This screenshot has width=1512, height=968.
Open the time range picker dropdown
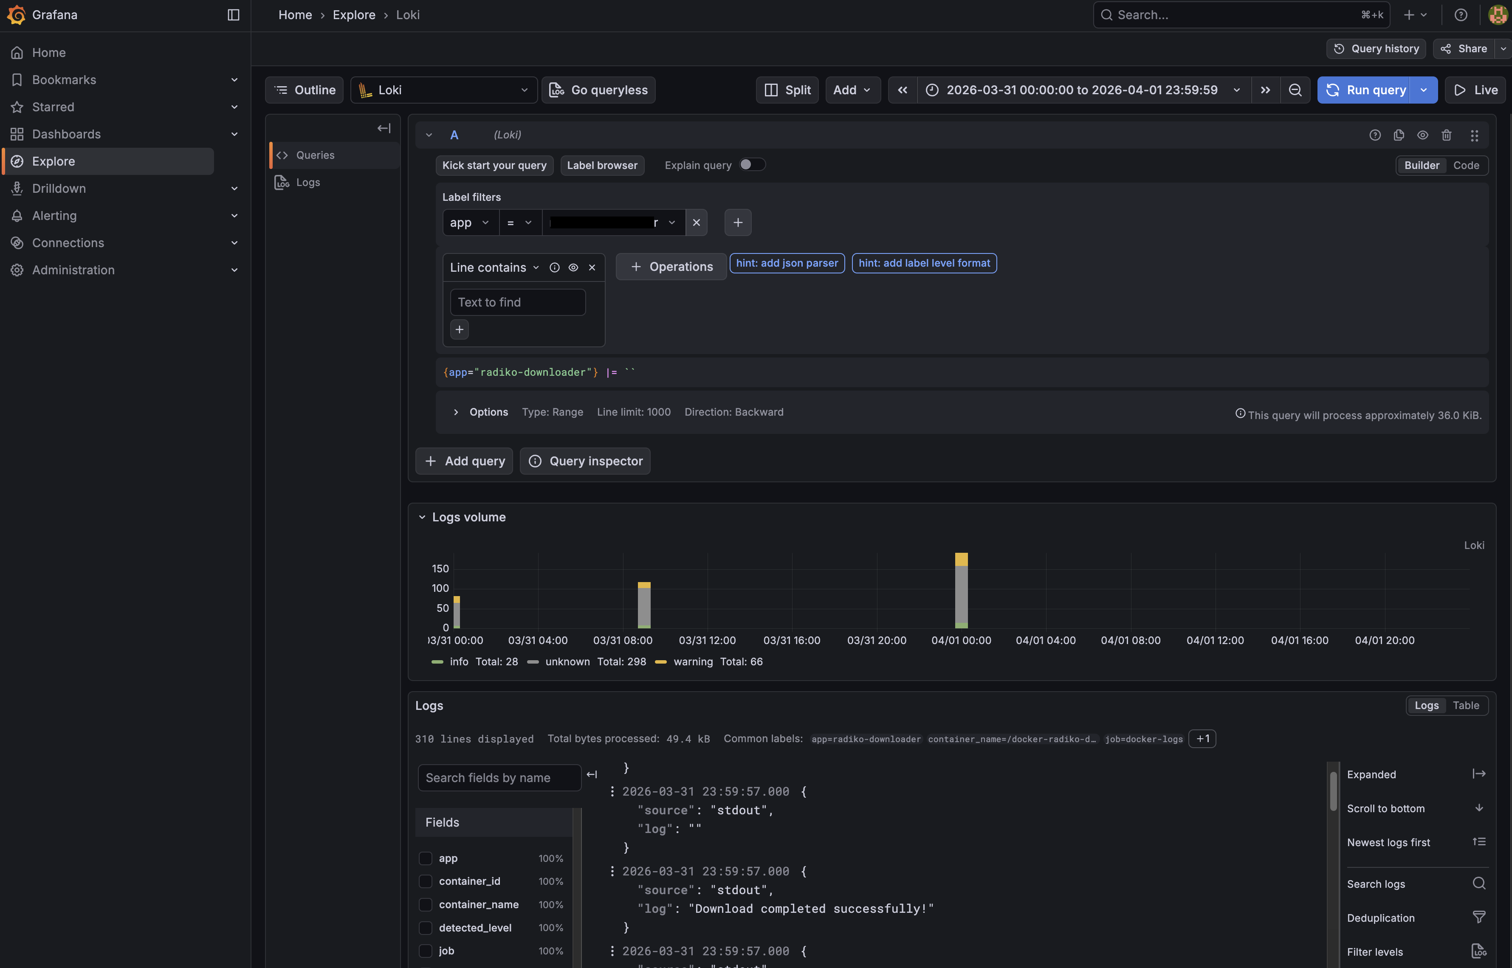pyautogui.click(x=1084, y=90)
